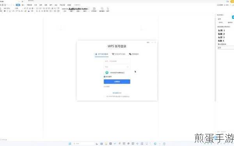Click the blue login button
234x146 pixels.
coord(117,82)
